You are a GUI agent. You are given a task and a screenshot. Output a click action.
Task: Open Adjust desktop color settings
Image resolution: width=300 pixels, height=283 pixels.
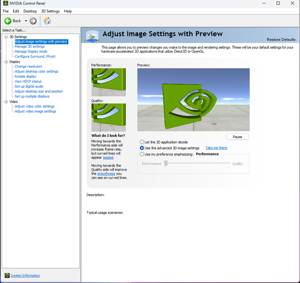pyautogui.click(x=36, y=71)
